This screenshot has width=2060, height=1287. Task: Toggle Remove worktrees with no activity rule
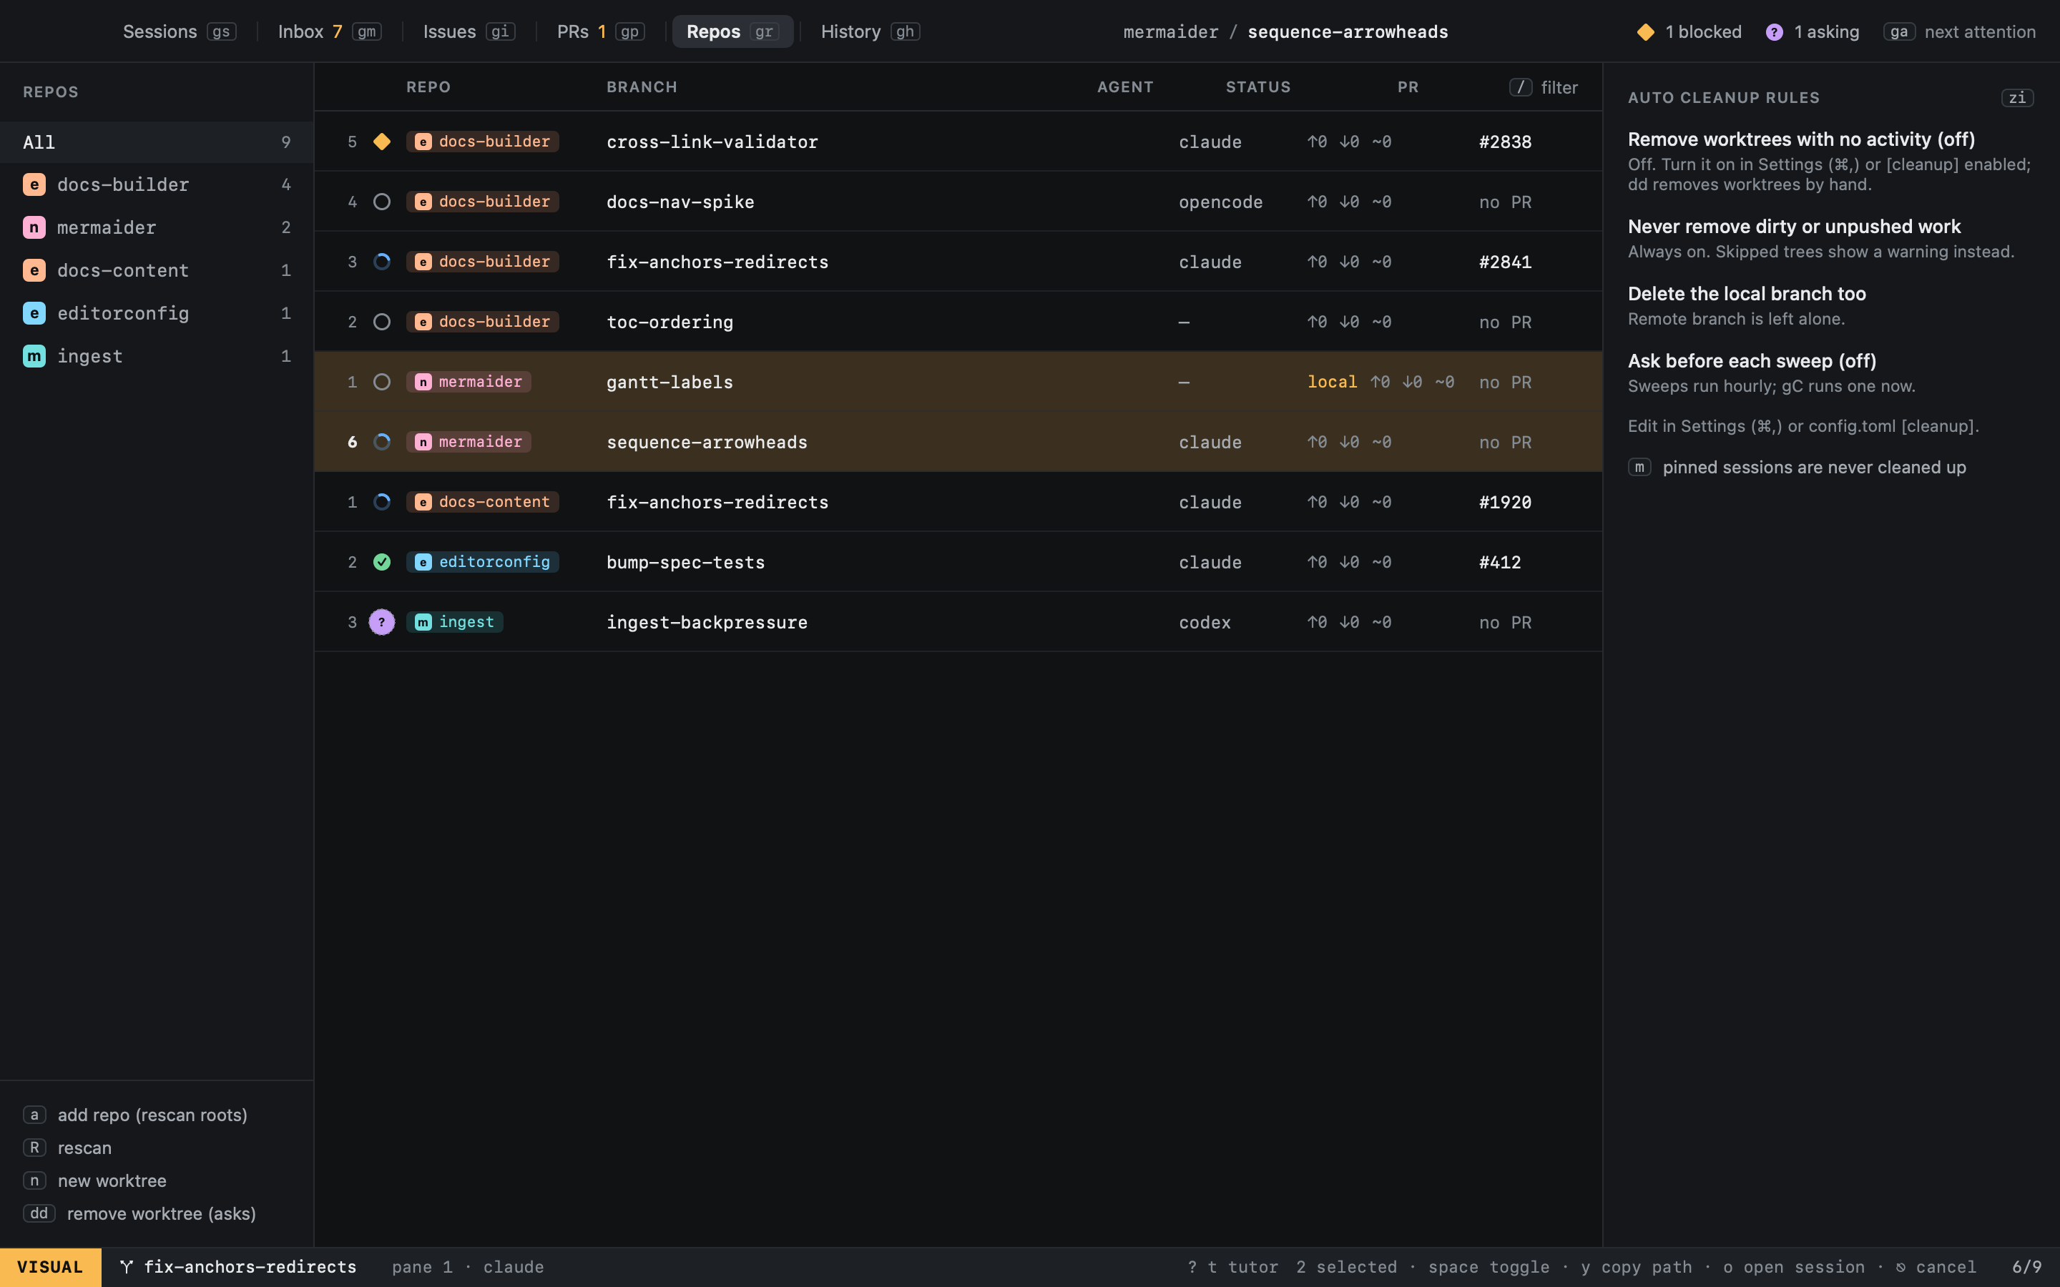[x=1801, y=139]
